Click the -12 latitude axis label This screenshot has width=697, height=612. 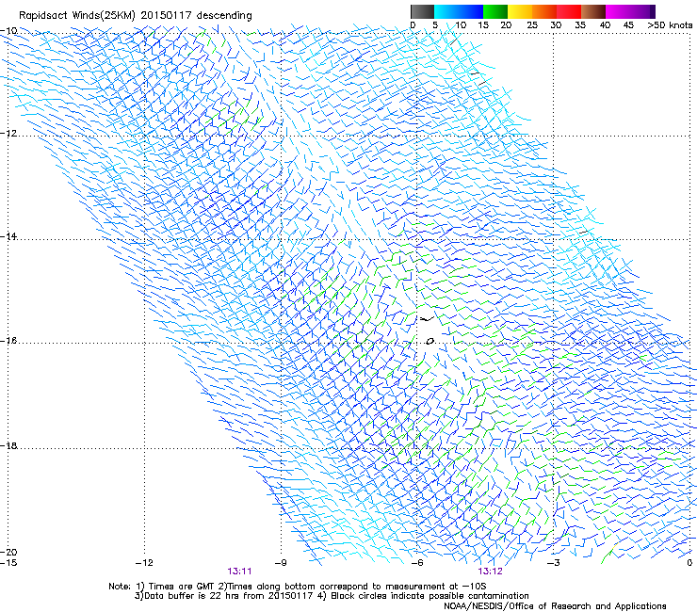[x=8, y=134]
